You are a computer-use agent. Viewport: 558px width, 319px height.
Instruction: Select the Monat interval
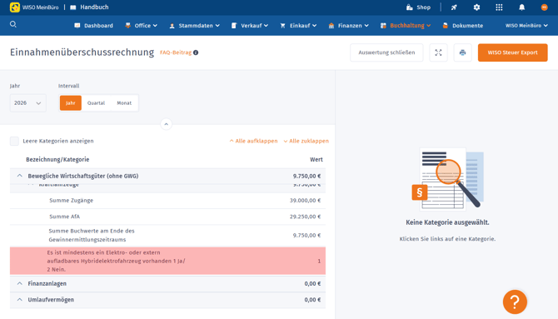click(124, 103)
